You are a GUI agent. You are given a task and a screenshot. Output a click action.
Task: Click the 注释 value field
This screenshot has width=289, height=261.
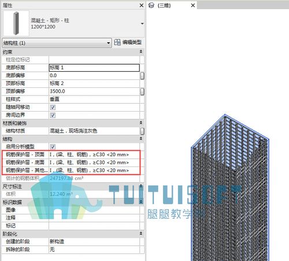[x=94, y=218]
